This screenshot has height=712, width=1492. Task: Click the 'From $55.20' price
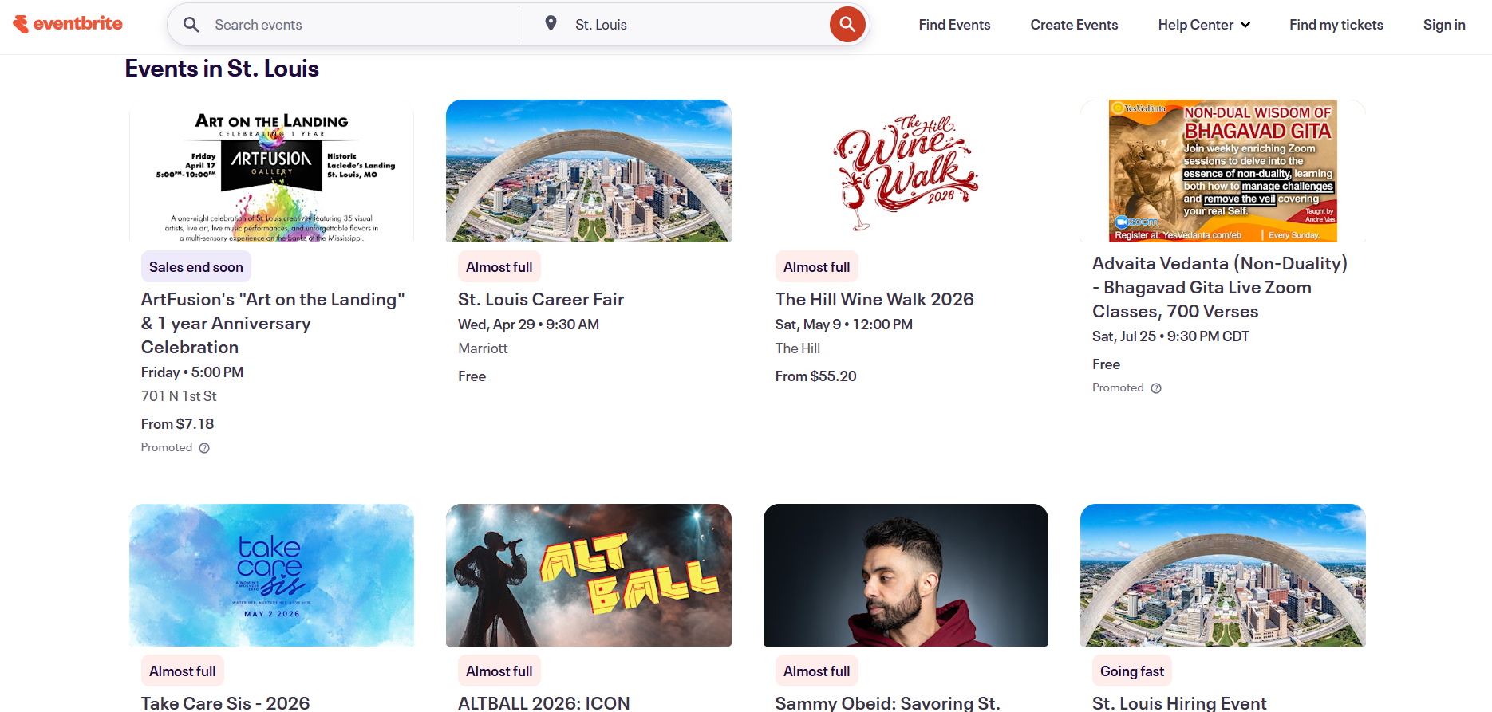click(x=815, y=376)
